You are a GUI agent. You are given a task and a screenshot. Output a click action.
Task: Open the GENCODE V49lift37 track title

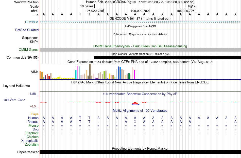point(140,19)
